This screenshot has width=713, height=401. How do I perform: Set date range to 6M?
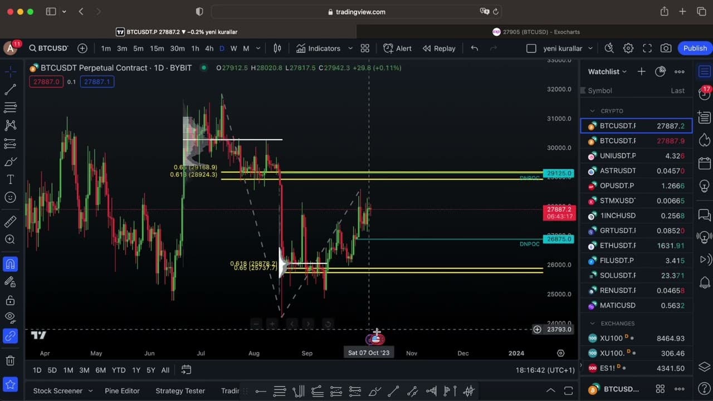pos(101,370)
